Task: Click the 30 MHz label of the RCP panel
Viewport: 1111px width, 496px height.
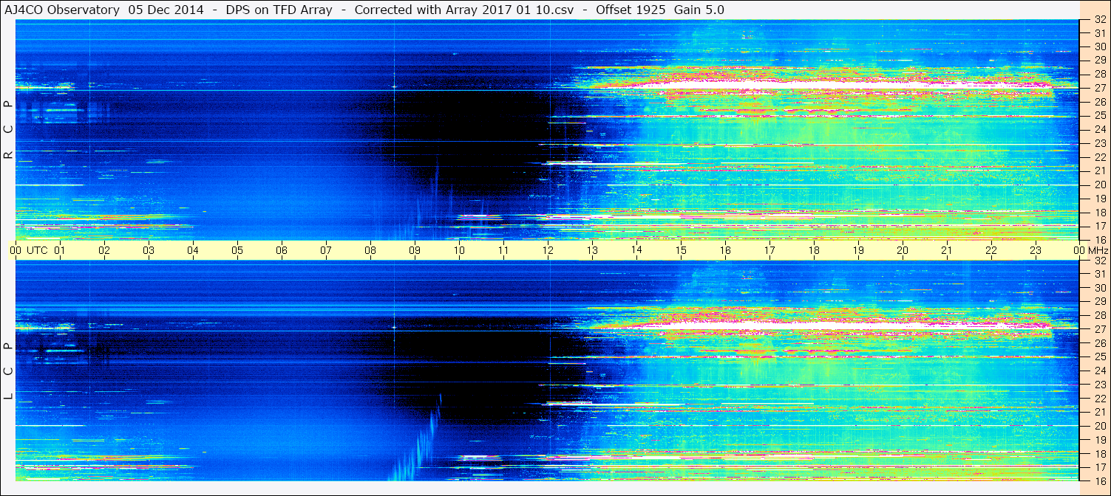Action: pos(1099,46)
